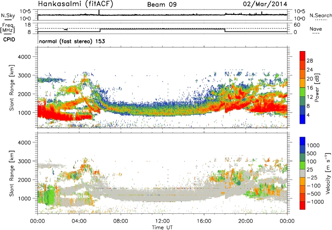Click the '12:00' time axis label
This screenshot has height=230, width=332.
(x=162, y=221)
